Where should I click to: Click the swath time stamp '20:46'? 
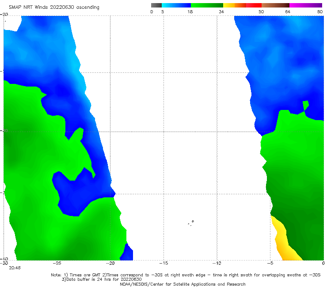coord(15,268)
